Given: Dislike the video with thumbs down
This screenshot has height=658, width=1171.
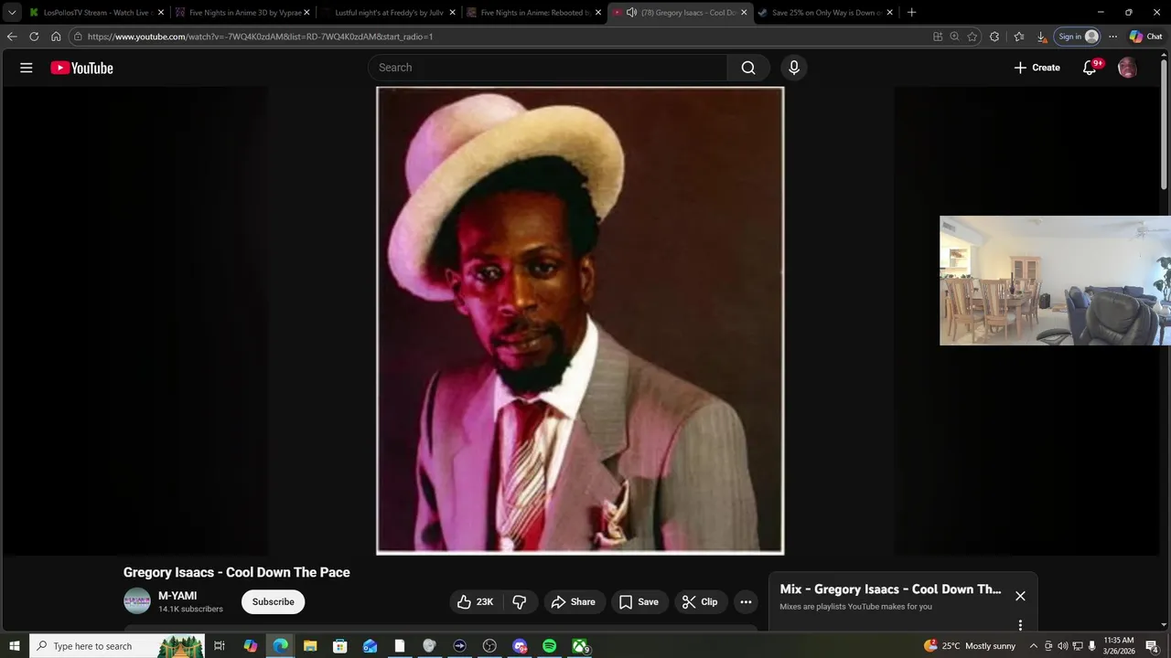Looking at the screenshot, I should [520, 601].
